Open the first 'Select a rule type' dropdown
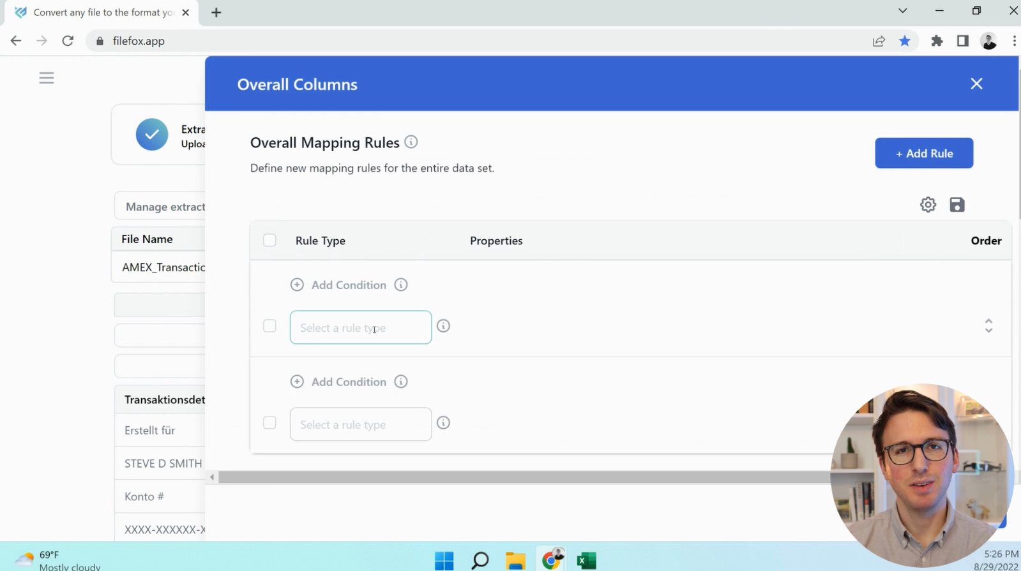1021x571 pixels. coord(360,327)
